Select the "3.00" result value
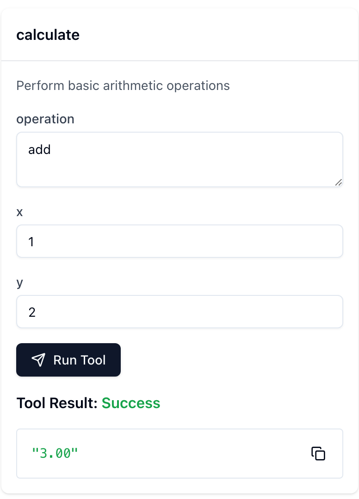This screenshot has height=499, width=359. coord(55,453)
